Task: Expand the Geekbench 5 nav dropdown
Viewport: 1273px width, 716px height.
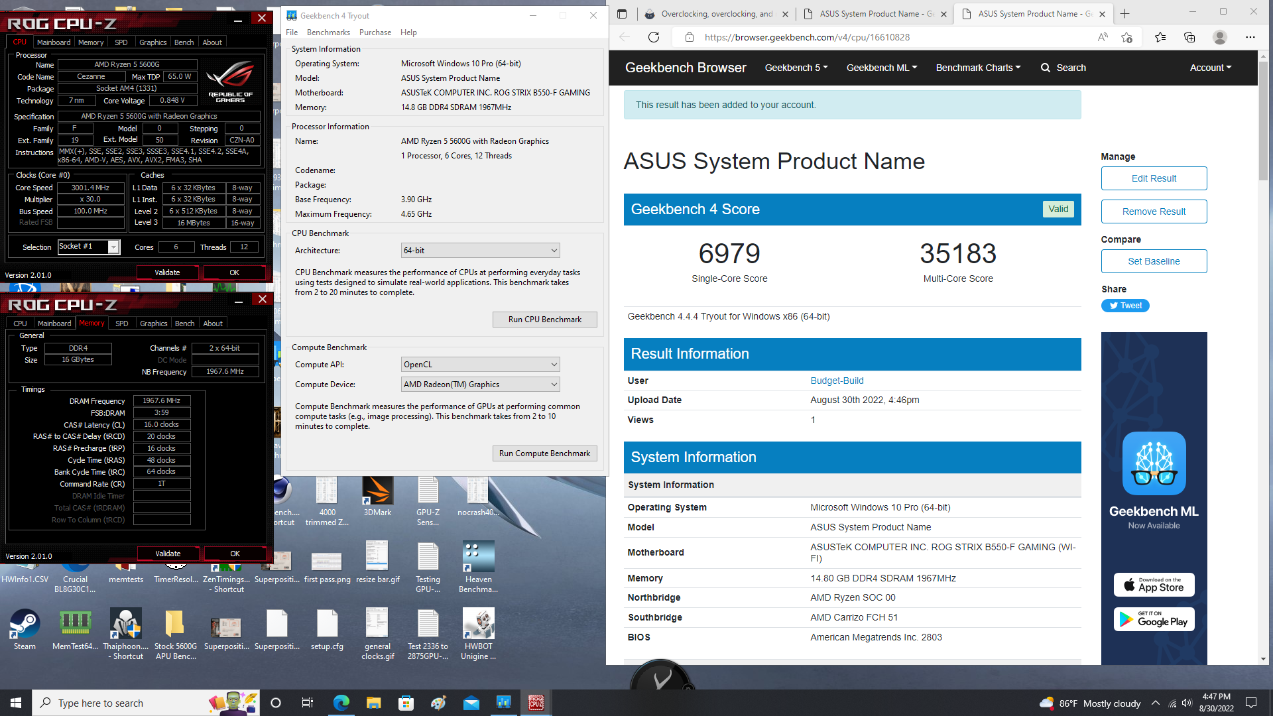Action: click(x=796, y=68)
